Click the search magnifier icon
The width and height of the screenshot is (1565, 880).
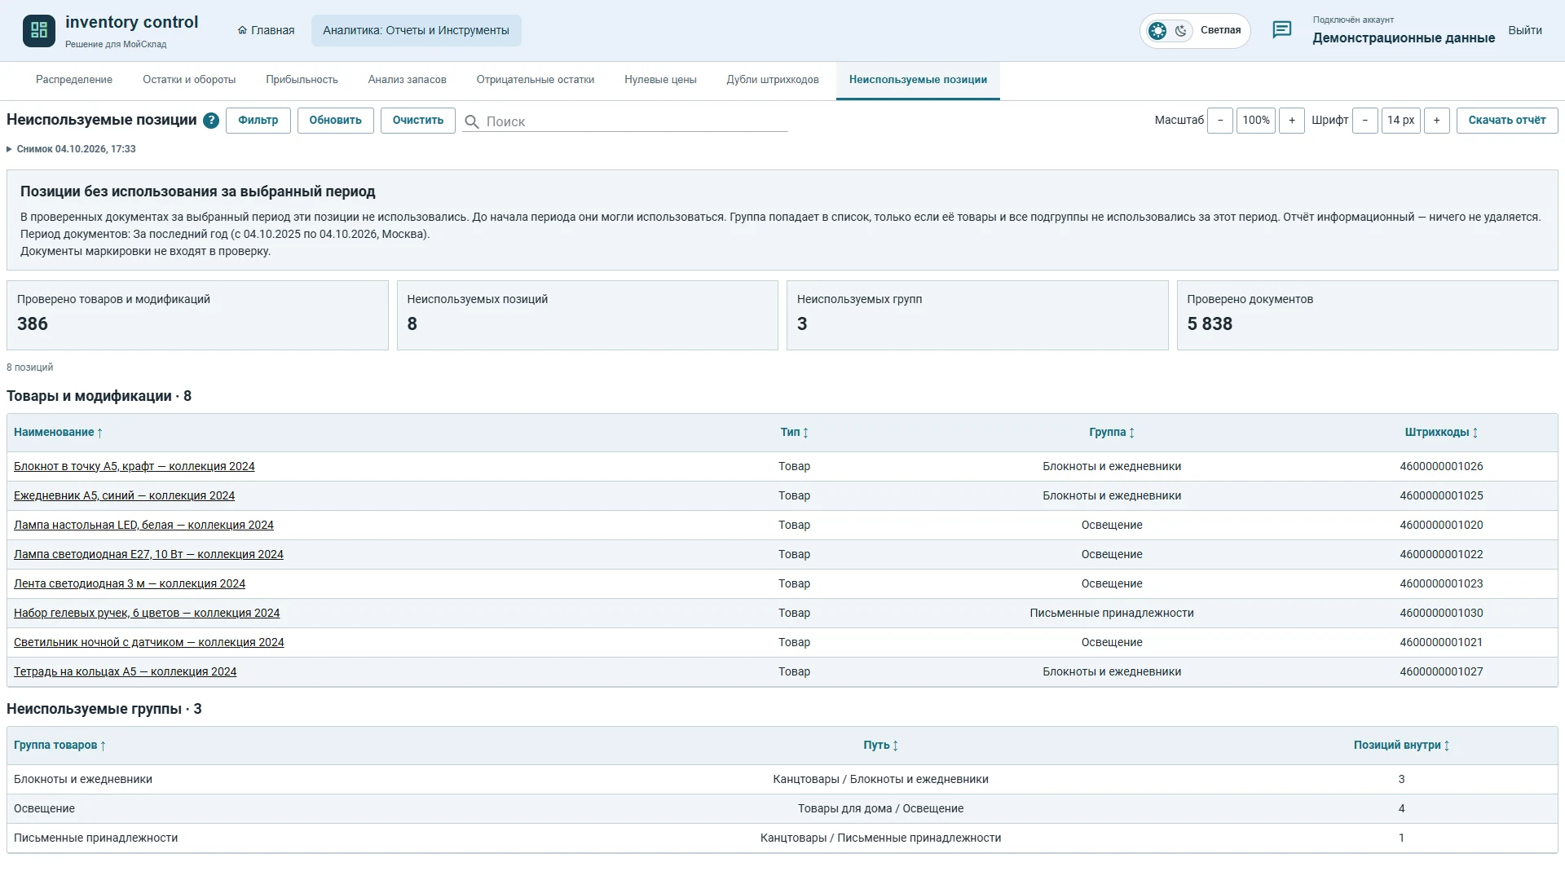pos(471,122)
